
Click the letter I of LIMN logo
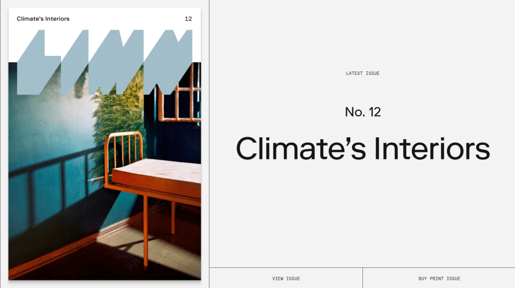[75, 62]
